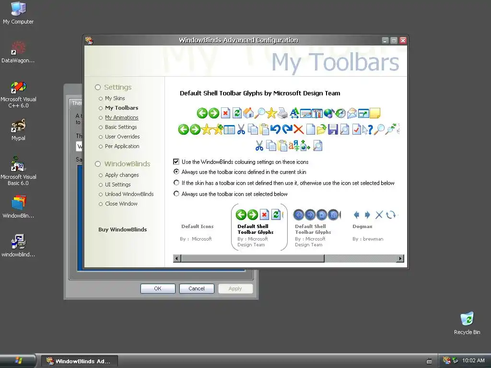Click the purple Save floppy disk icon

[333, 129]
